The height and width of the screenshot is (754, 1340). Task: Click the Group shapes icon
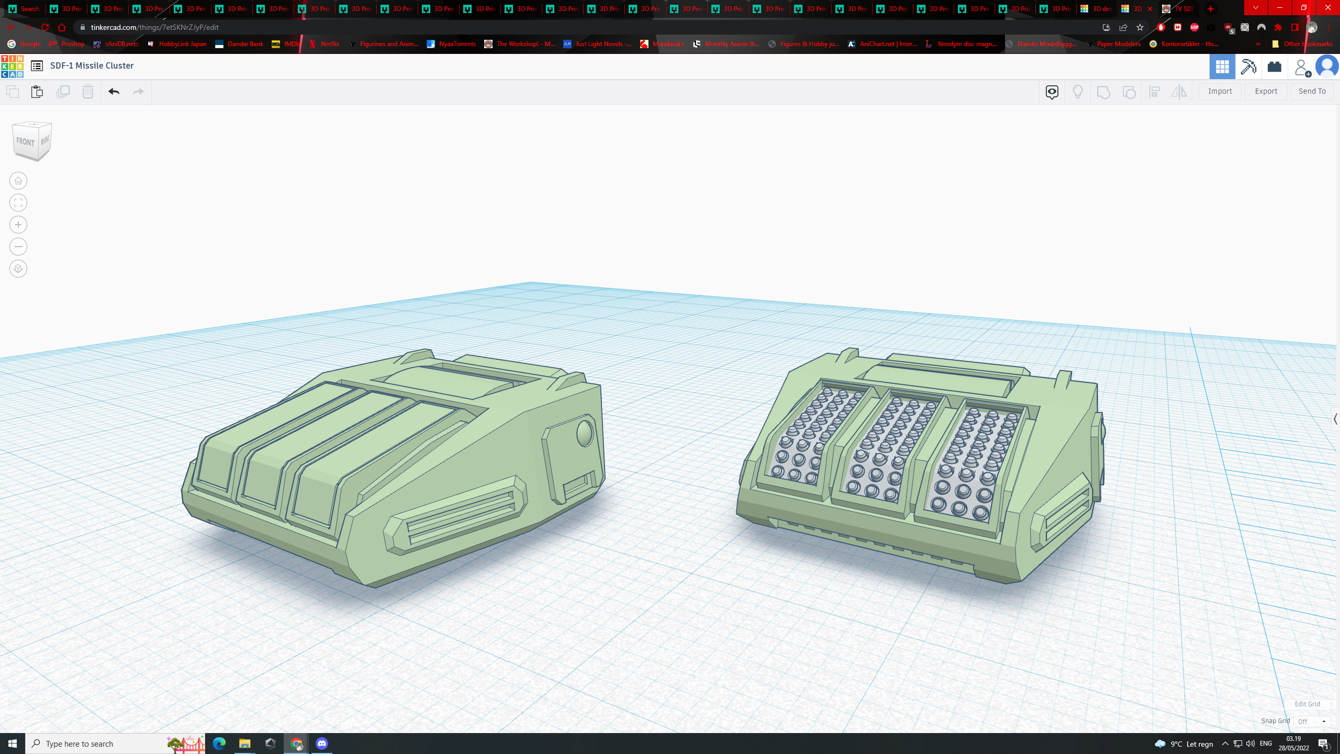pos(1103,92)
